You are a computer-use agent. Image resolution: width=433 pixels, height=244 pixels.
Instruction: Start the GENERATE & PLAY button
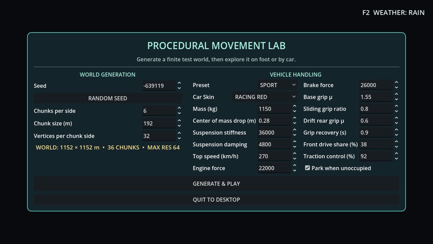pos(216,184)
